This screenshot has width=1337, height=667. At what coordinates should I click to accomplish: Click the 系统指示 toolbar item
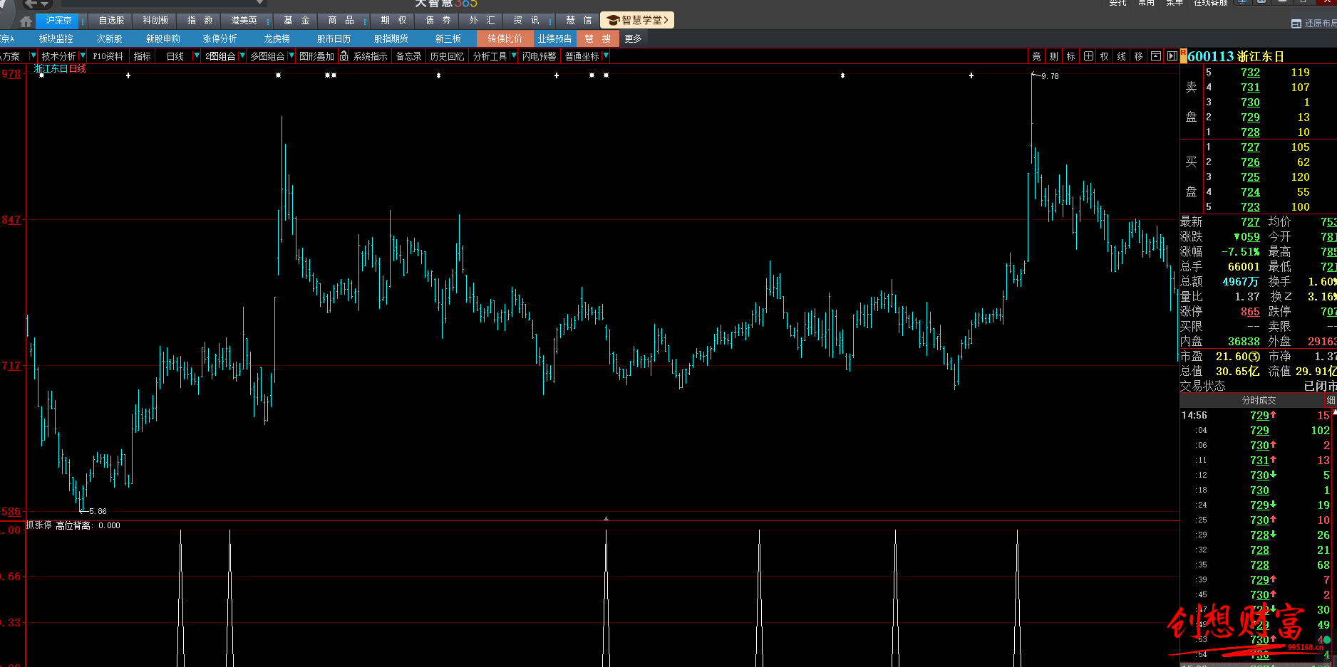[371, 56]
